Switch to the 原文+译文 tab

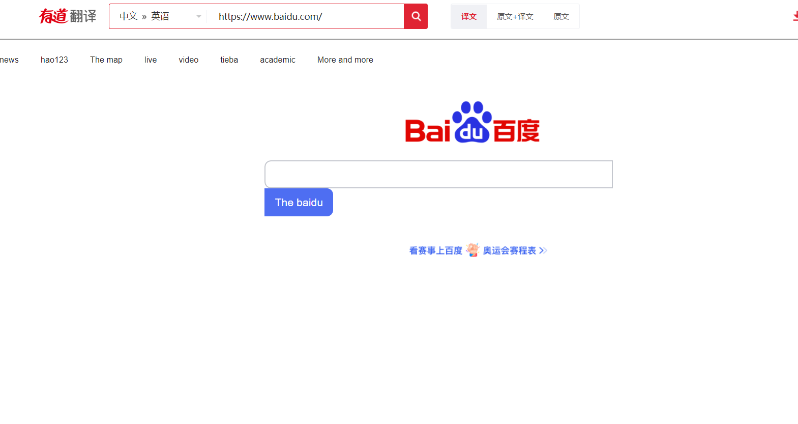[515, 16]
